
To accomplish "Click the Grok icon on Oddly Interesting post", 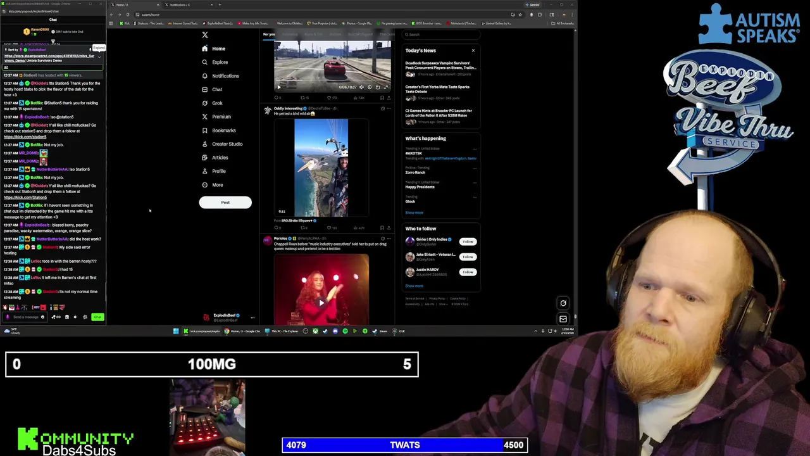I will 382,109.
